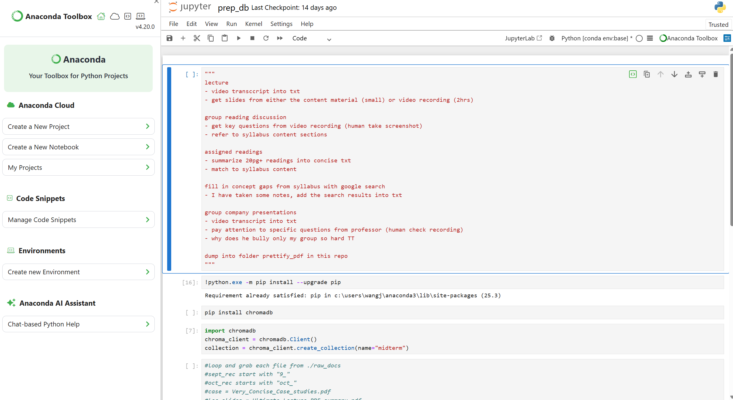
Task: Click the save notebook icon
Action: 169,38
